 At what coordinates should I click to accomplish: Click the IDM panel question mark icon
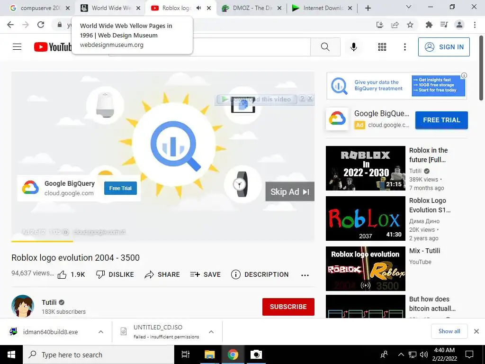coord(302,99)
